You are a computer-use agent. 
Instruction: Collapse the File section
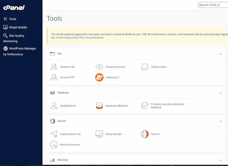coord(220,54)
